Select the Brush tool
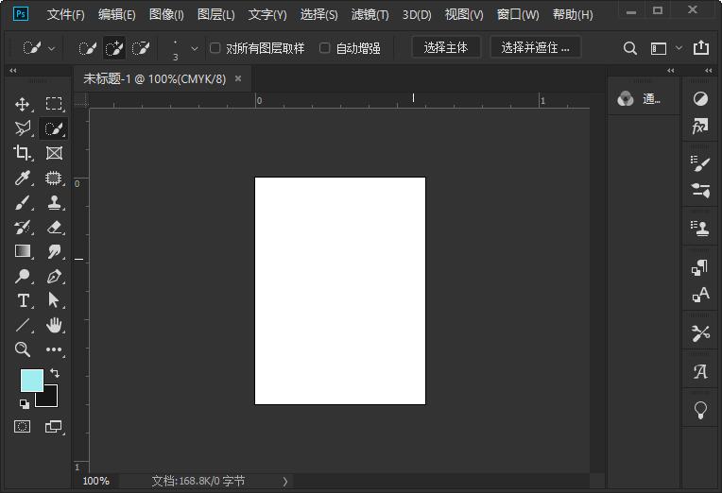722x493 pixels. click(22, 202)
